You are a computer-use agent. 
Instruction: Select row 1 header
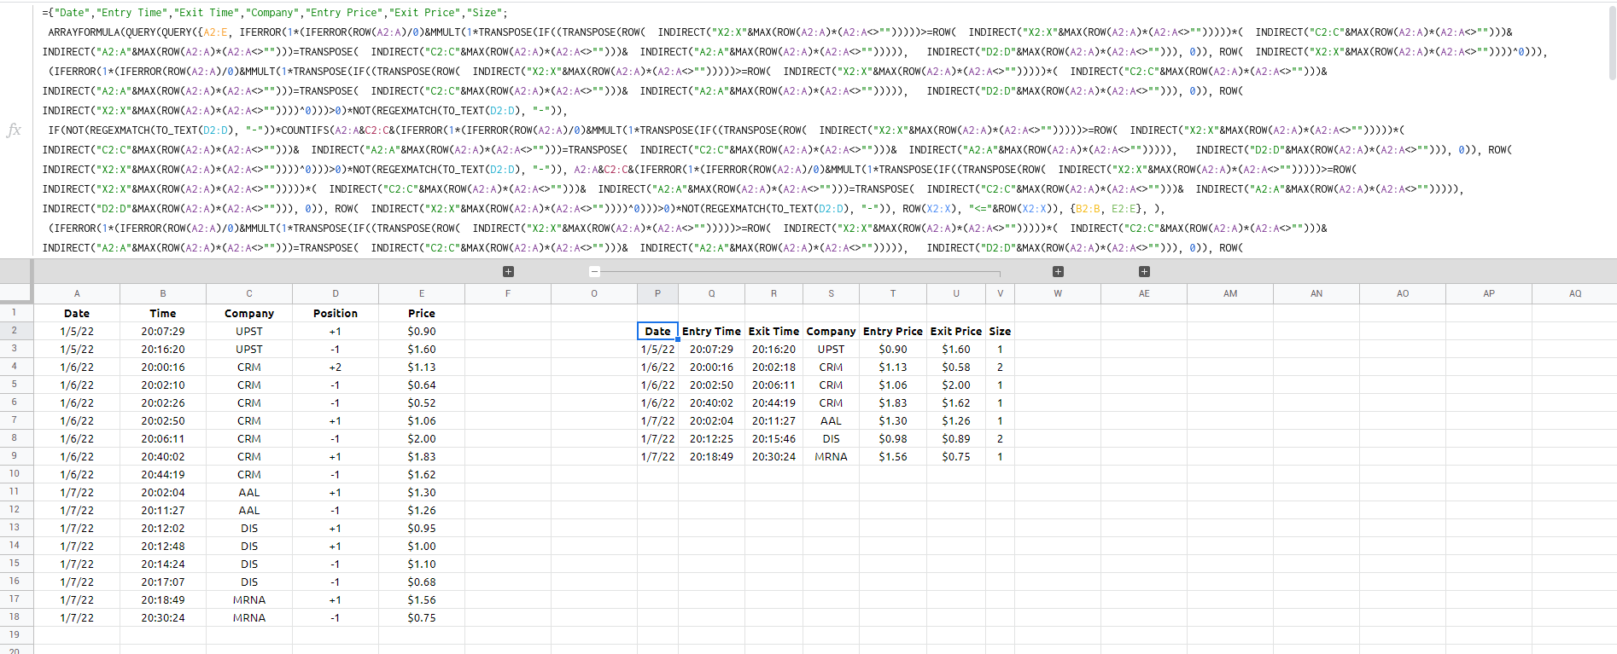click(x=15, y=313)
